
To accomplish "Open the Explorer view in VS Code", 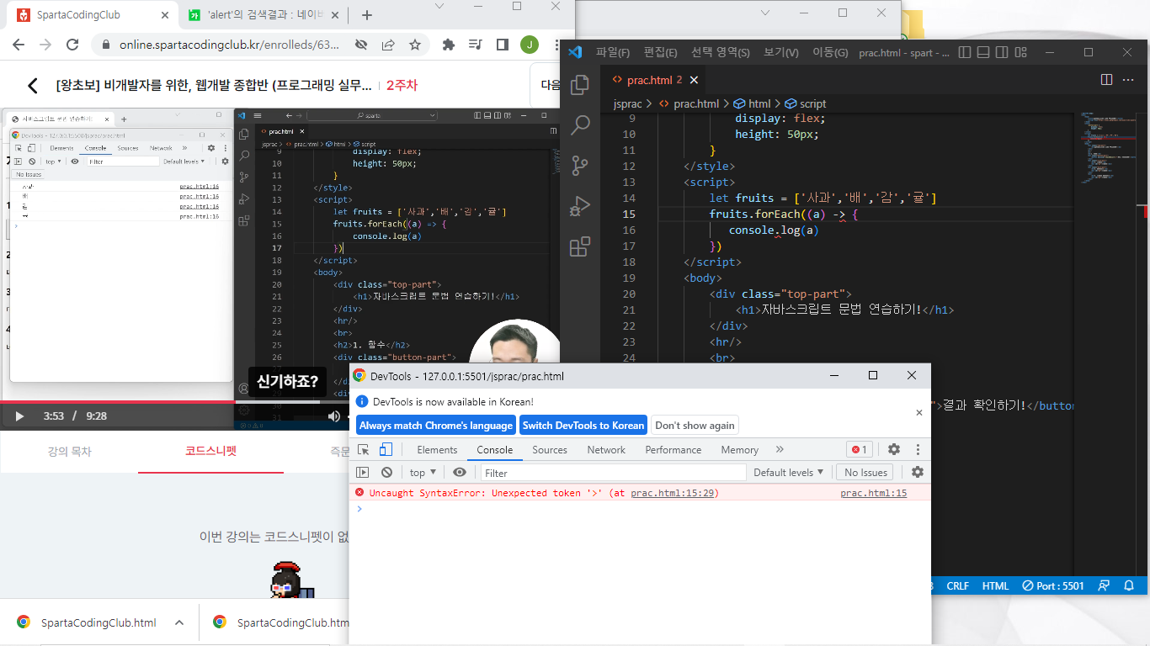I will click(x=580, y=85).
